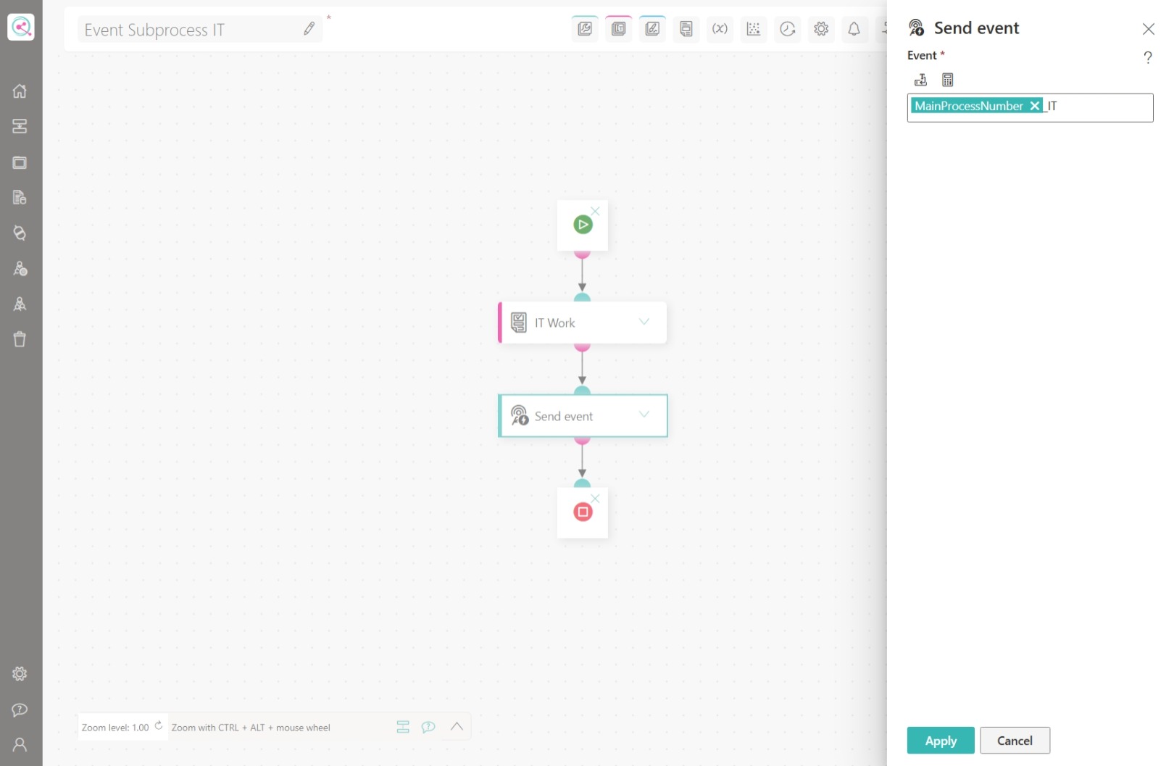1174x766 pixels.
Task: Open the trash bin in the sidebar
Action: pyautogui.click(x=20, y=339)
